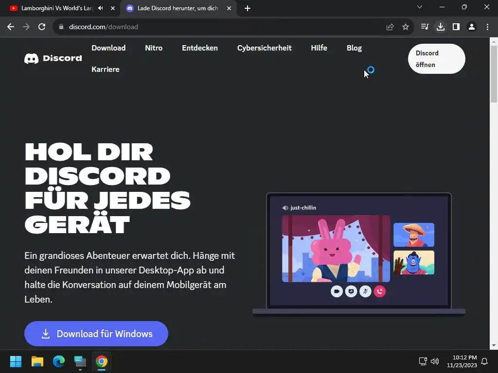
Task: Click the lock icon in address bar
Action: pyautogui.click(x=61, y=27)
